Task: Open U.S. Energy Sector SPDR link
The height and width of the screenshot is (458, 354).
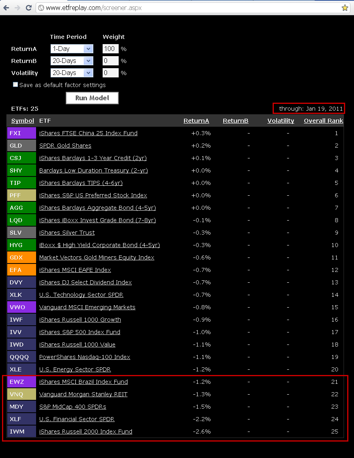Action: 75,369
